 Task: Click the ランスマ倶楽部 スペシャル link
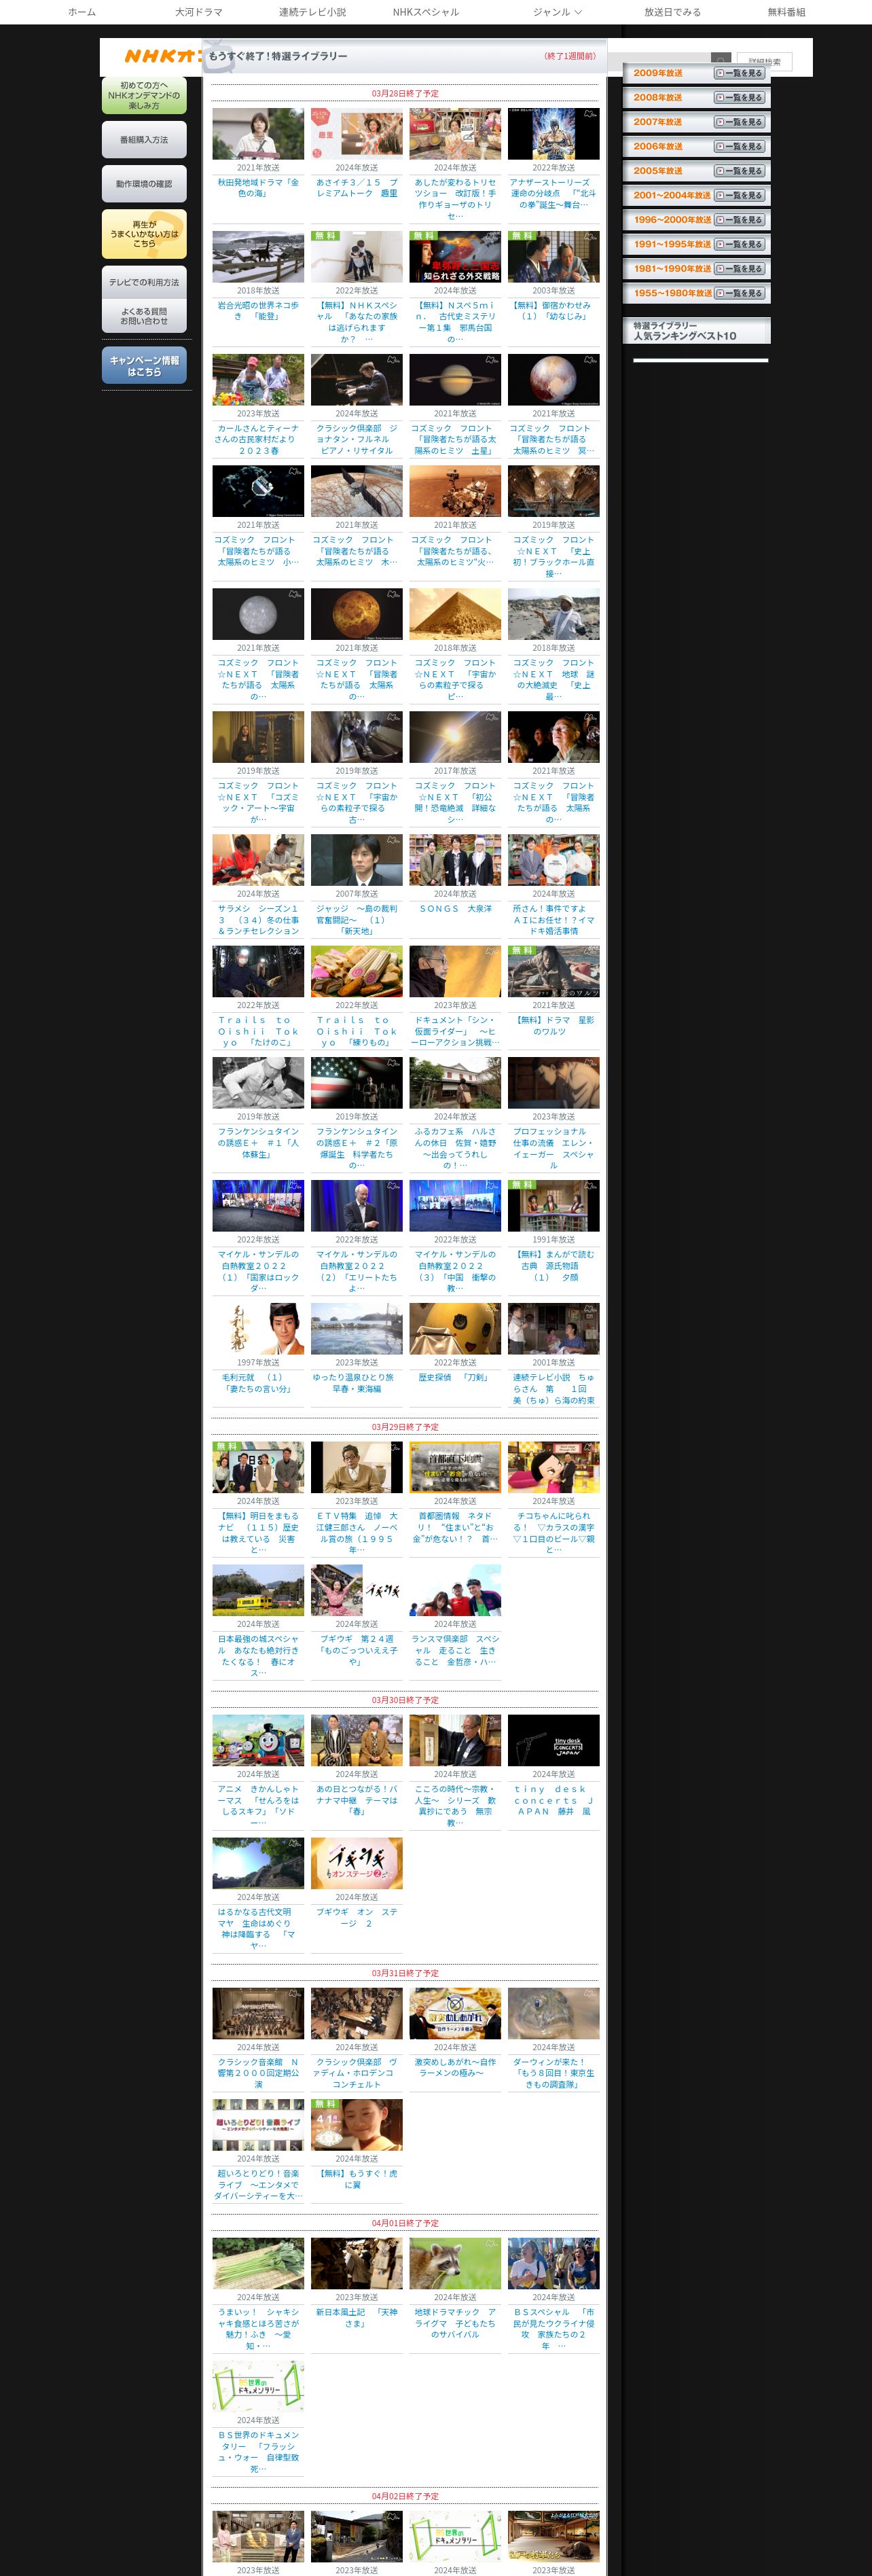pos(455,1650)
